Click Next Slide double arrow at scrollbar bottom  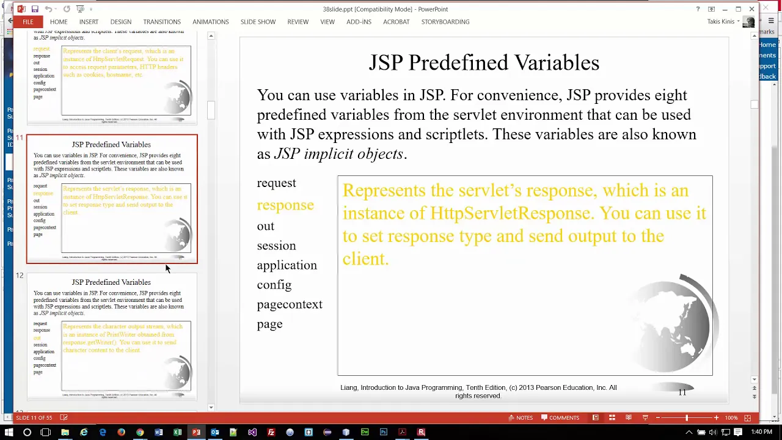pyautogui.click(x=755, y=397)
